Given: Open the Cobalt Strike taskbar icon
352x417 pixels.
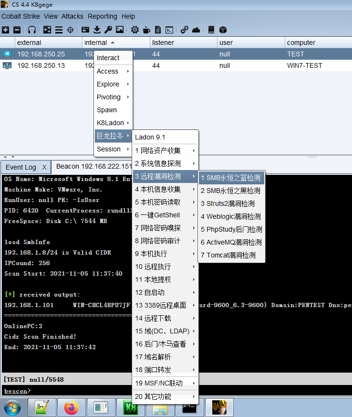Looking at the screenshot, I should (219, 407).
